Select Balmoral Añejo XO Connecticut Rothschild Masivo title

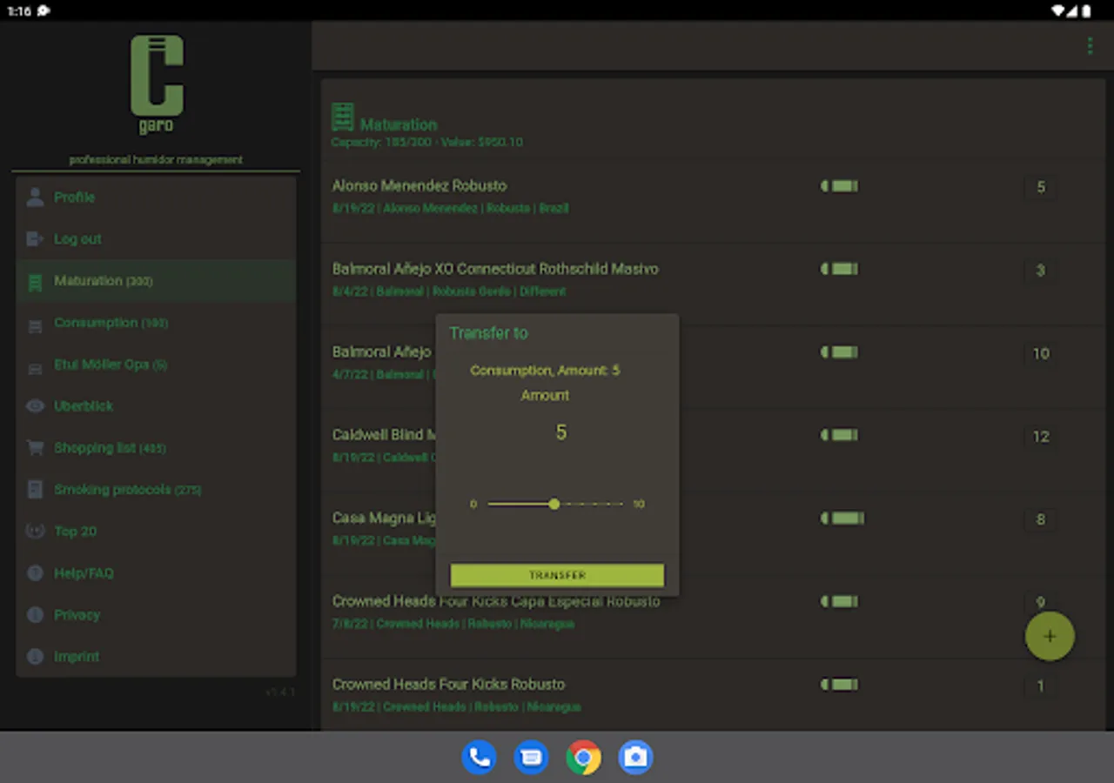coord(495,269)
